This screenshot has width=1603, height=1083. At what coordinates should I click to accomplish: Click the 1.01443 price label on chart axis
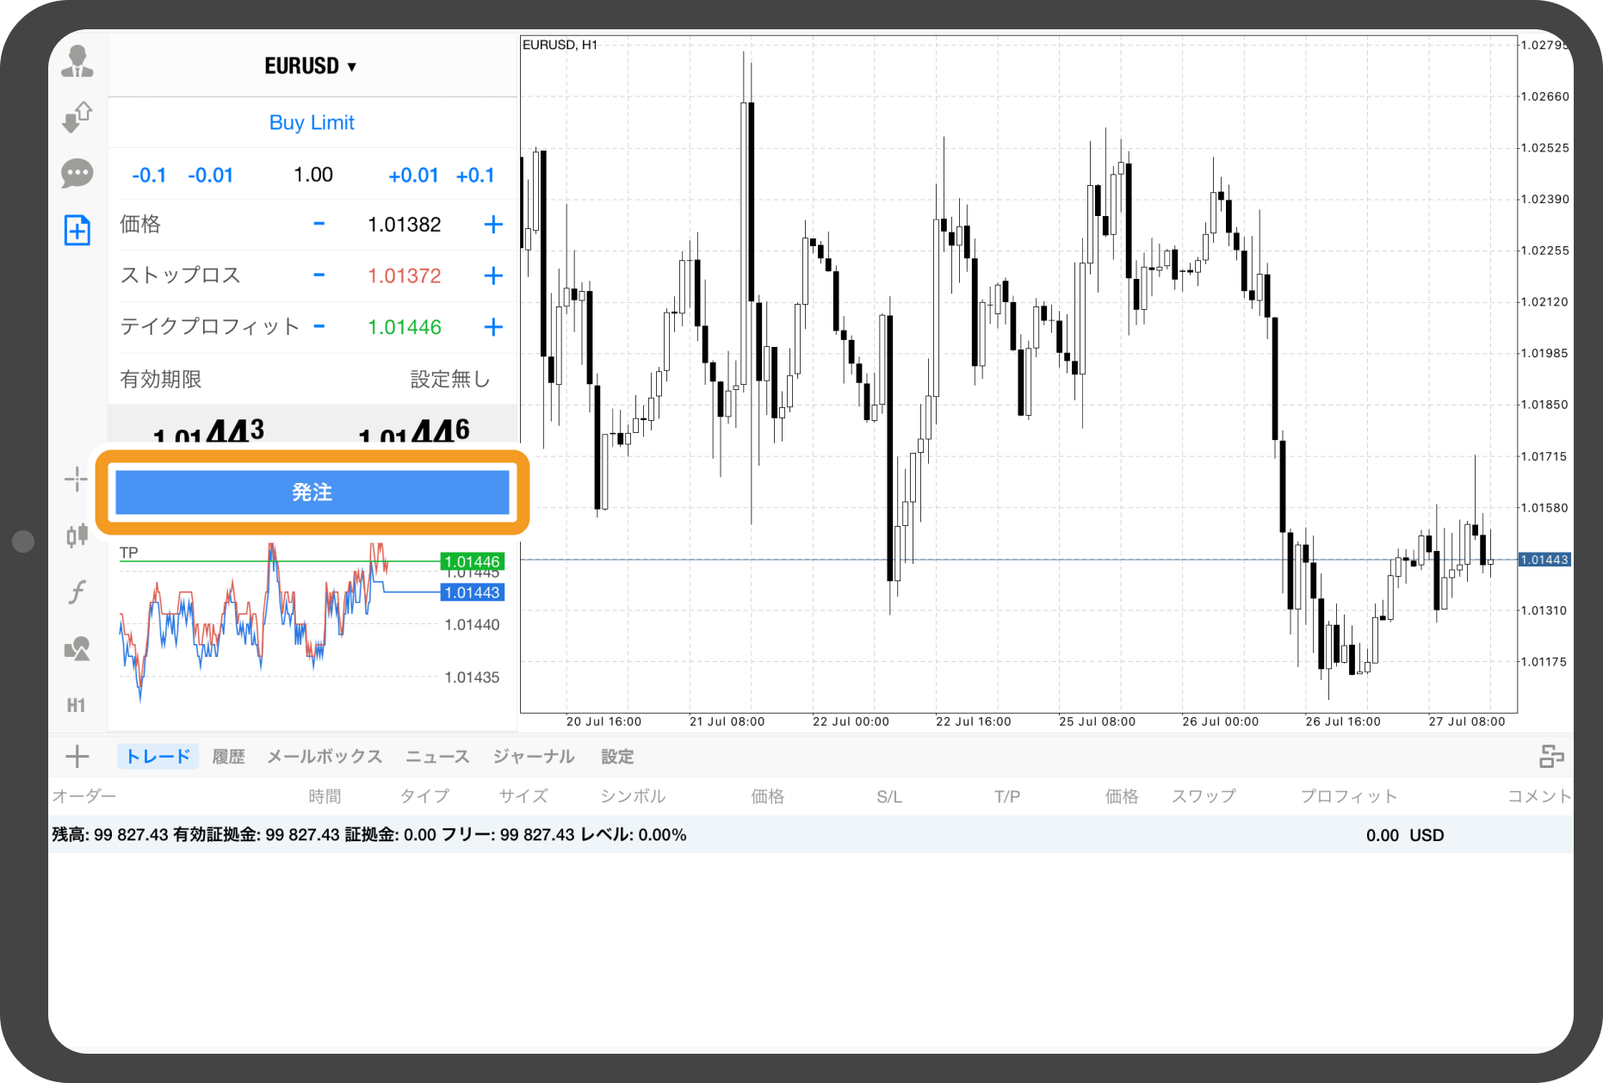[x=1544, y=560]
